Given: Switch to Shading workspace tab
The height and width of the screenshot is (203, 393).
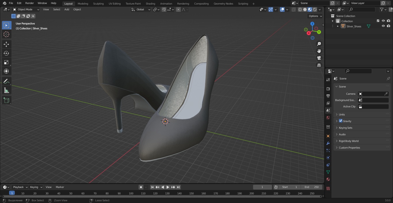Looking at the screenshot, I should [x=150, y=4].
